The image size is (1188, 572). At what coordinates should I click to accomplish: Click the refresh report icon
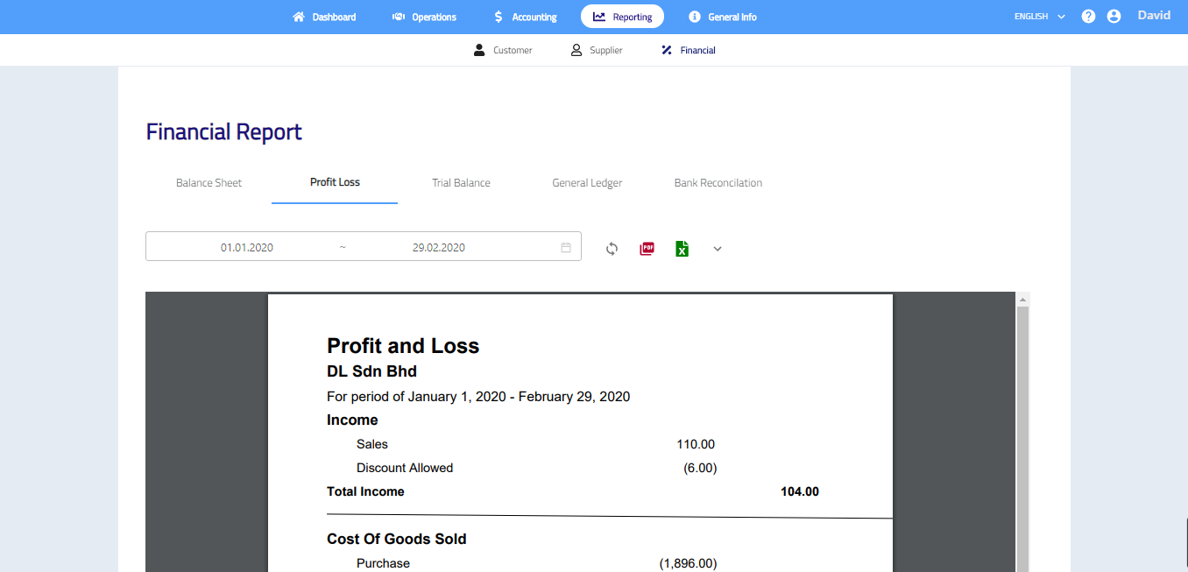612,249
